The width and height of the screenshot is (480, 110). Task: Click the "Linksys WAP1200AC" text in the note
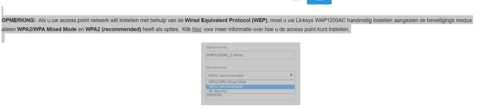coord(321,20)
